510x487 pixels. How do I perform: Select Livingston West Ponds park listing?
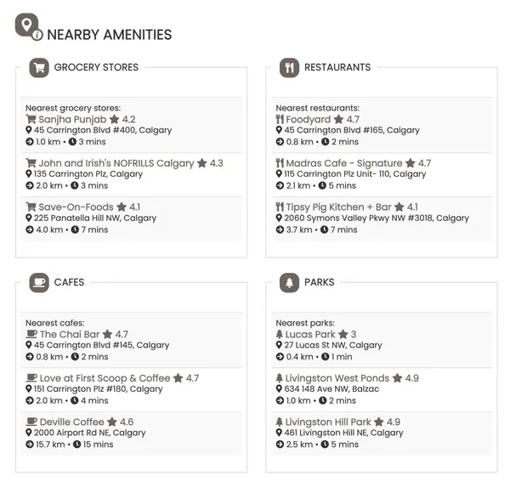(337, 378)
